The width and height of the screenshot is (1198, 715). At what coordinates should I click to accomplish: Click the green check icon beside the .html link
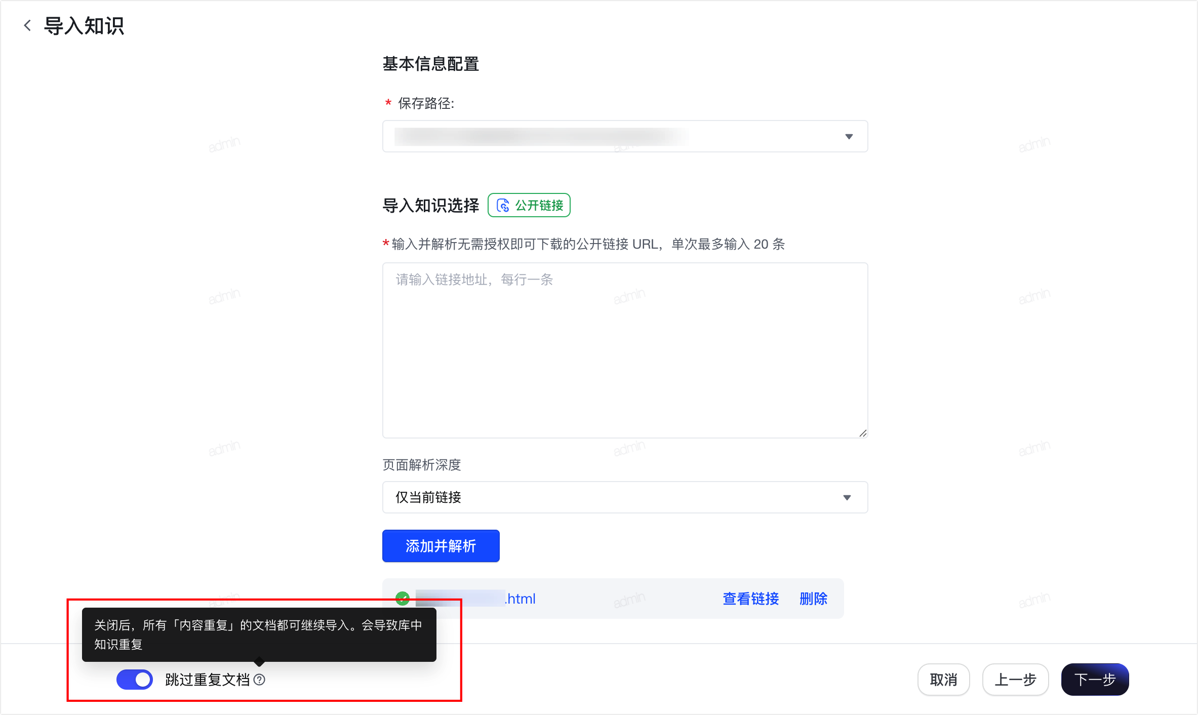point(403,599)
